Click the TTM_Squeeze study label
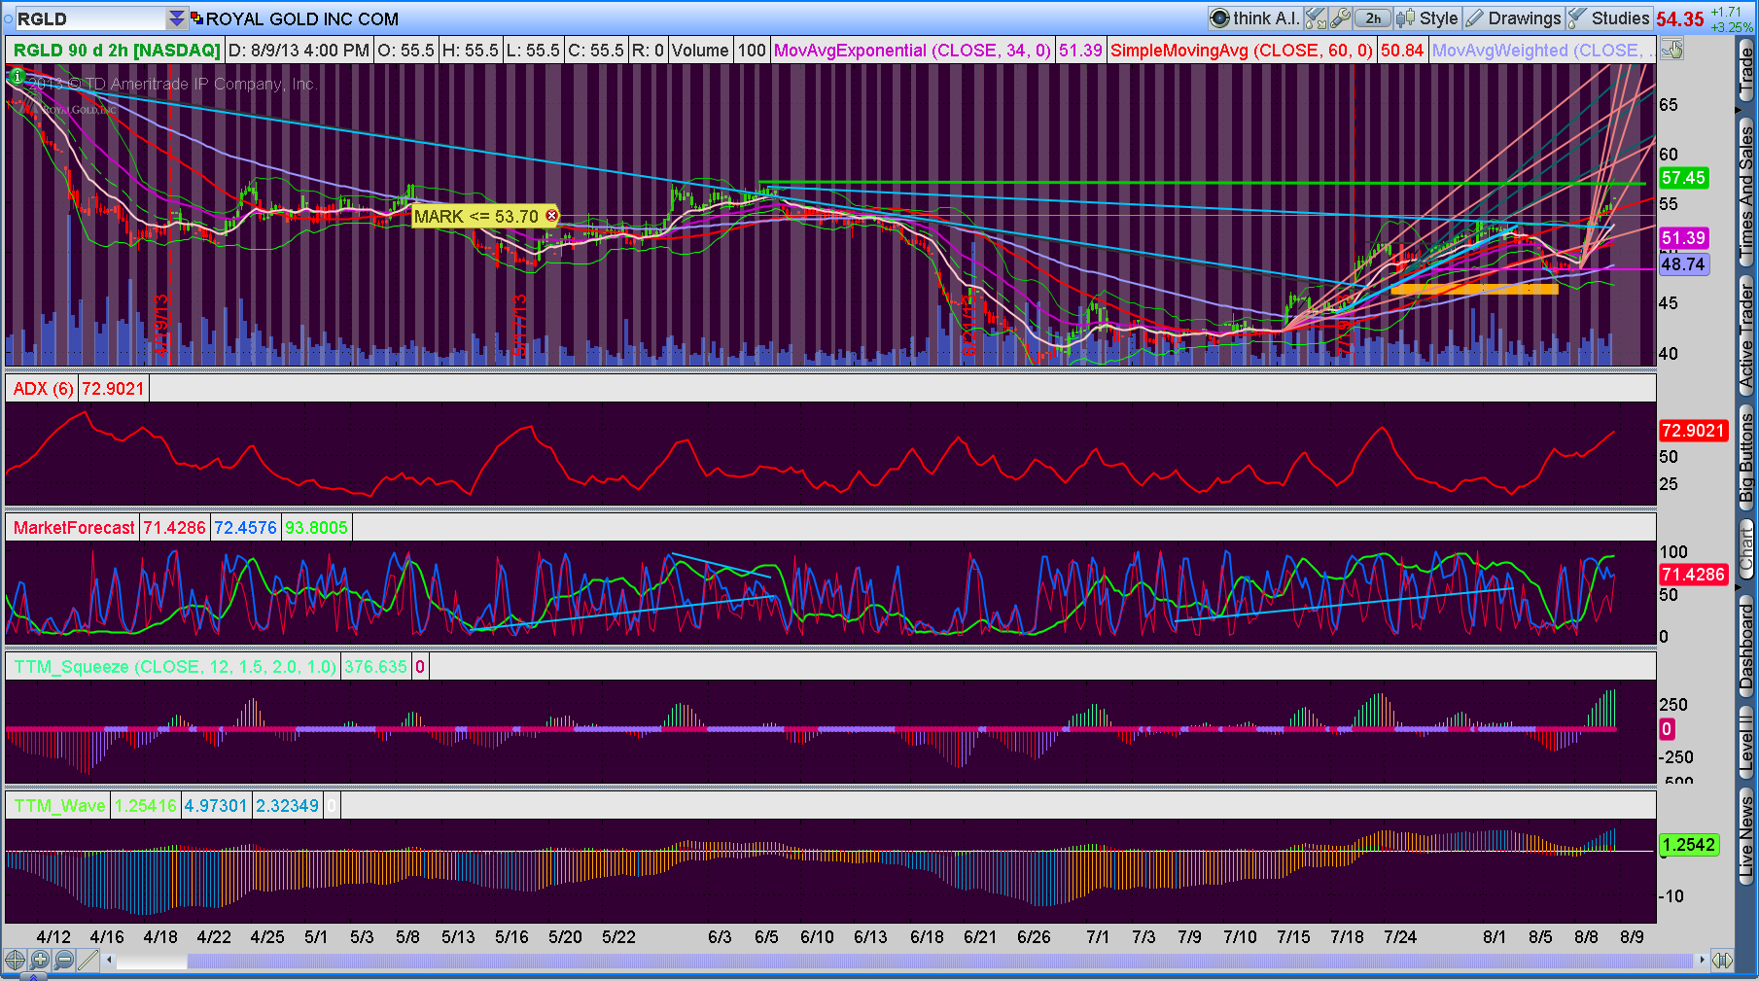1759x981 pixels. (174, 667)
